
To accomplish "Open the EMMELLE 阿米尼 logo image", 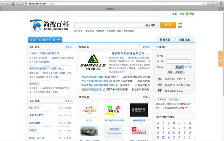I will pos(93,62).
